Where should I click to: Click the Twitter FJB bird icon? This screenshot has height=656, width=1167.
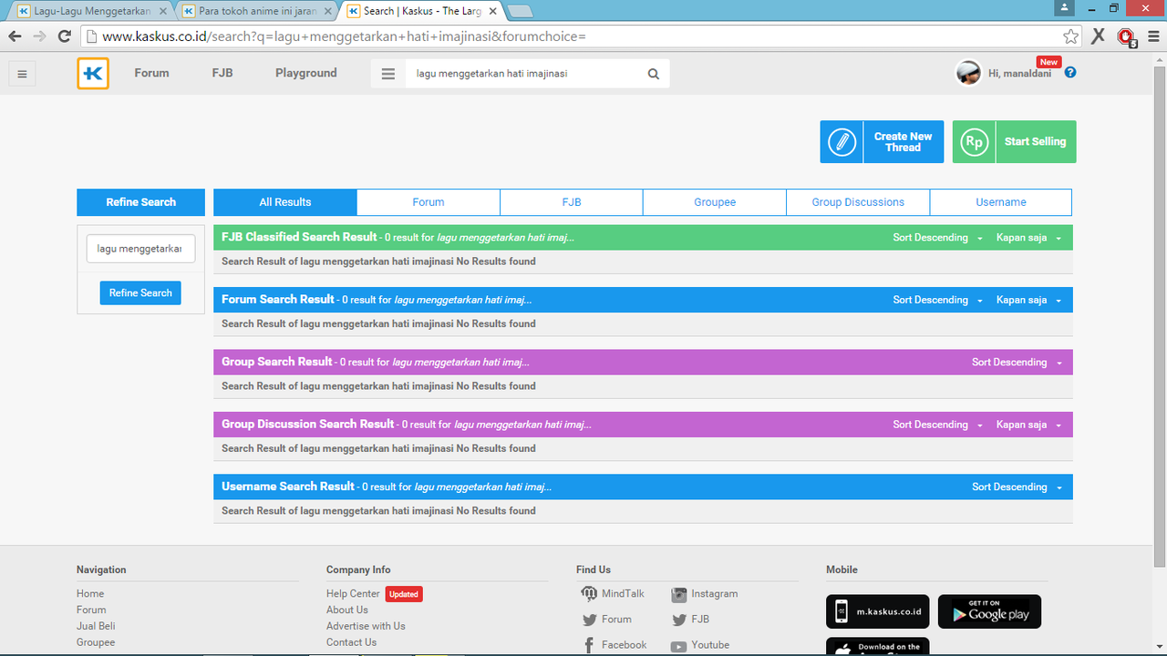[x=678, y=620]
